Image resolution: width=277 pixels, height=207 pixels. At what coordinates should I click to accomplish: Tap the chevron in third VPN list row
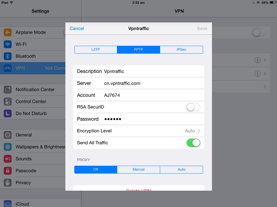point(265,86)
